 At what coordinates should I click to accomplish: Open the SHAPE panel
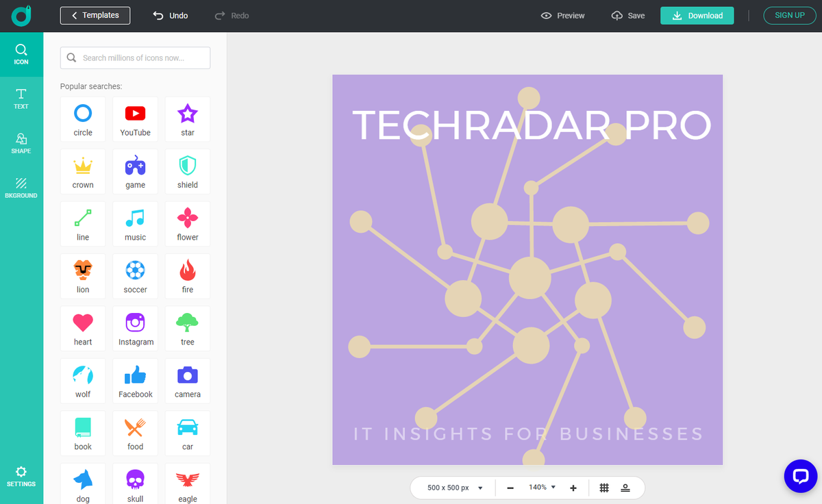(x=21, y=143)
